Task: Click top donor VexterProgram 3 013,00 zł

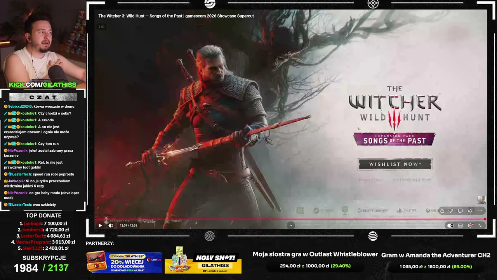Action: 43,242
